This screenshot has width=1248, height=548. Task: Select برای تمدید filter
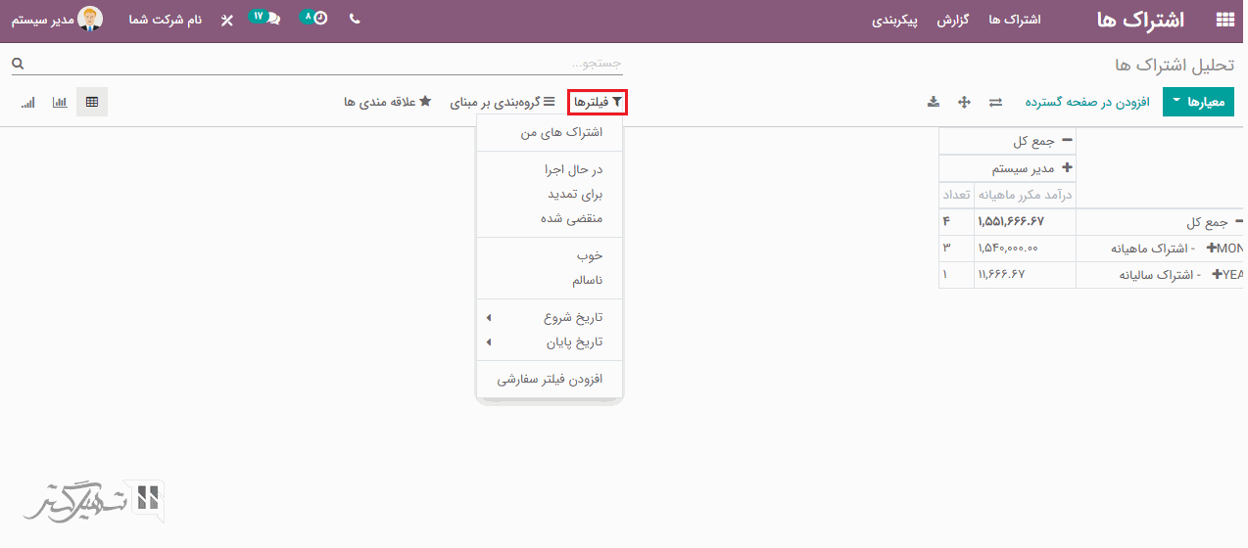pyautogui.click(x=550, y=194)
